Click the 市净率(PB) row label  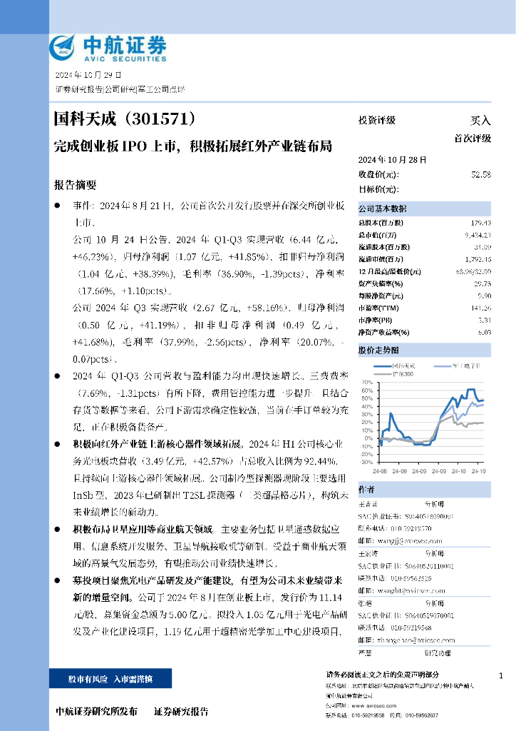coord(375,321)
